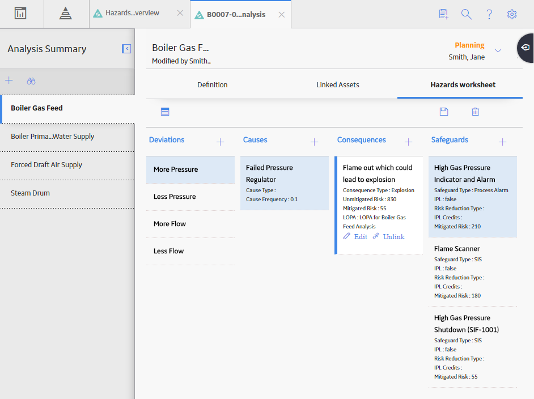Select Boiler Primary Water Supply node

[x=68, y=137]
